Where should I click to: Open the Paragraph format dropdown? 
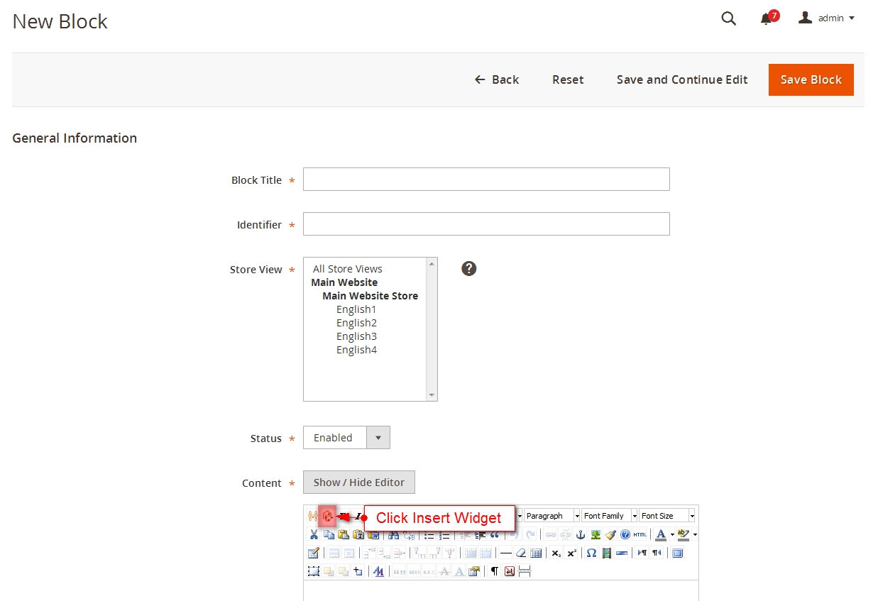point(550,515)
